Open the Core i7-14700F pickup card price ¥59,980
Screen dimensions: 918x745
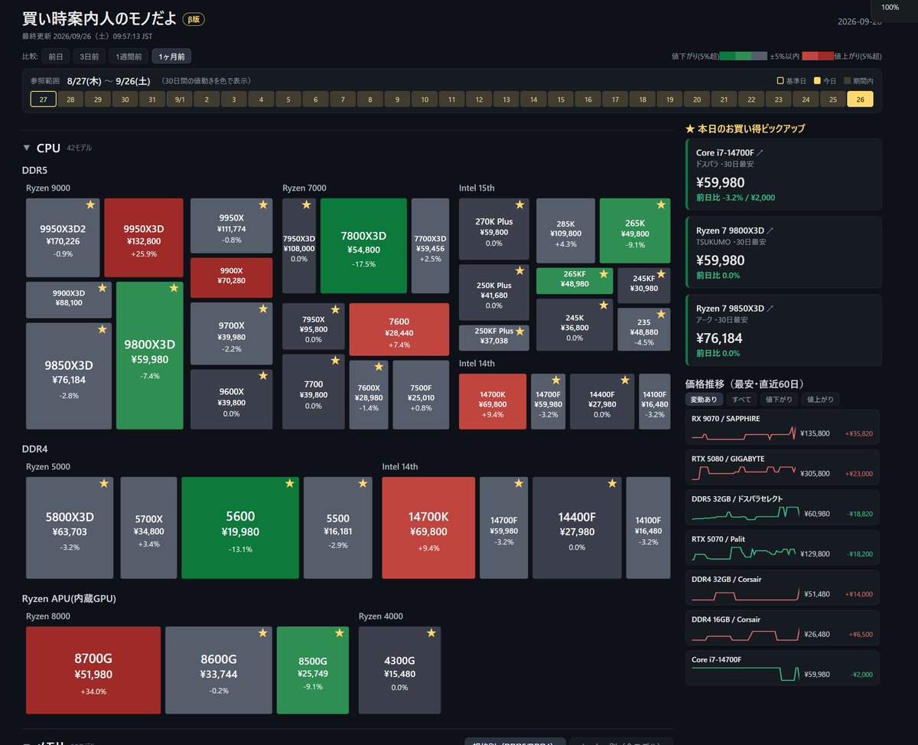coord(721,182)
